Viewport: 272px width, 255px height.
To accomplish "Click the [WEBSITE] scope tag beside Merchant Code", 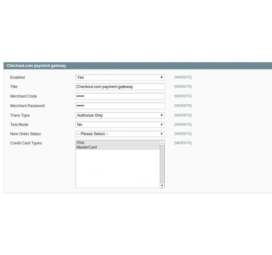I will tap(183, 96).
